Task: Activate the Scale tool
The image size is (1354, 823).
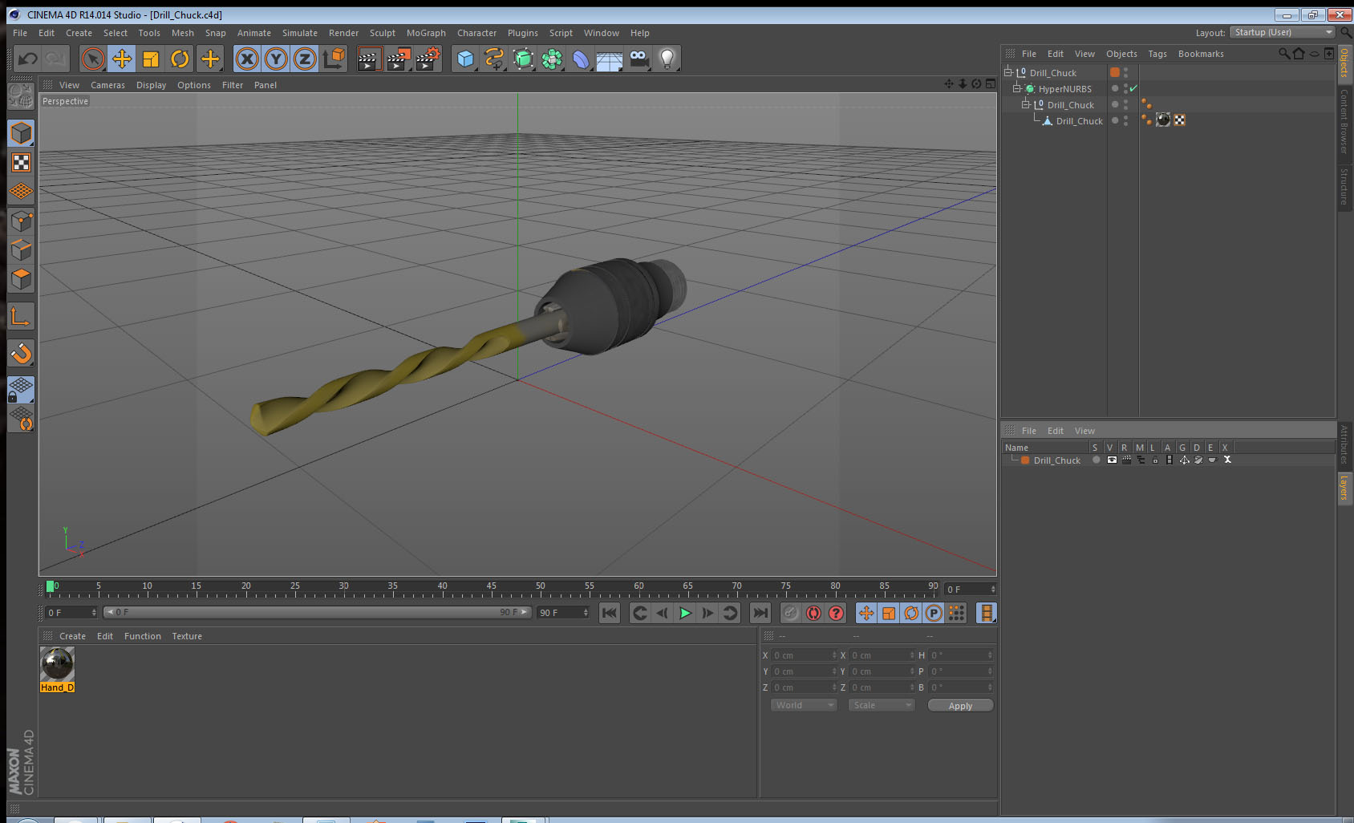Action: (151, 59)
